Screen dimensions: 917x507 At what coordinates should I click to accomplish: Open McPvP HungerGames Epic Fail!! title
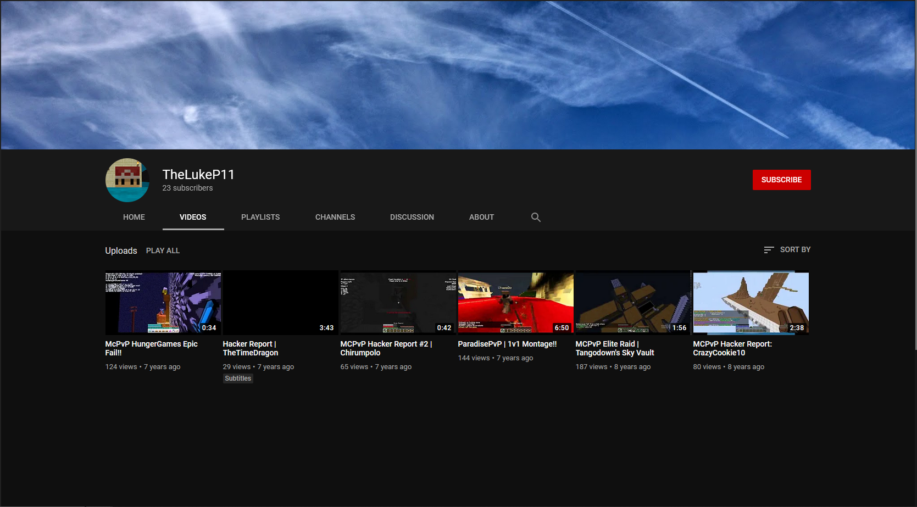point(151,348)
